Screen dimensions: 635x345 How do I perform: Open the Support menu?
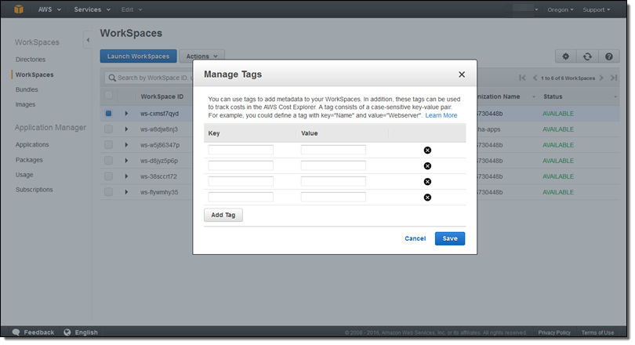tap(596, 9)
